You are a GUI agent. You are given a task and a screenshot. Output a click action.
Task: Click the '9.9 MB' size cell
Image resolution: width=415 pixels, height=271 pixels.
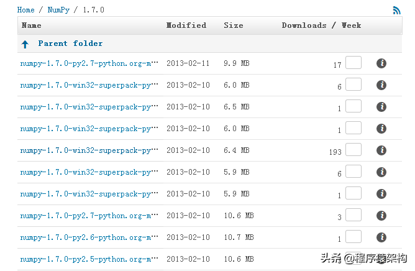click(x=237, y=63)
